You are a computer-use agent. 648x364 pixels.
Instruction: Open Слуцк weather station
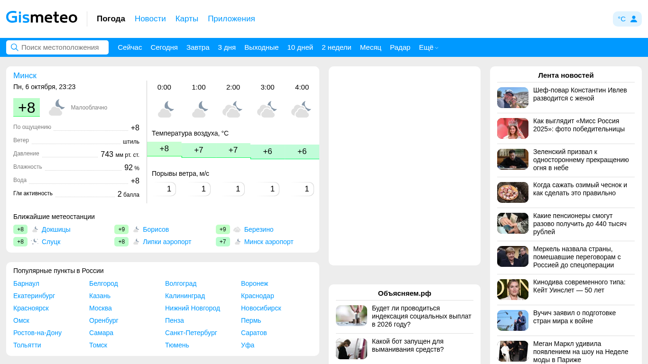point(51,242)
